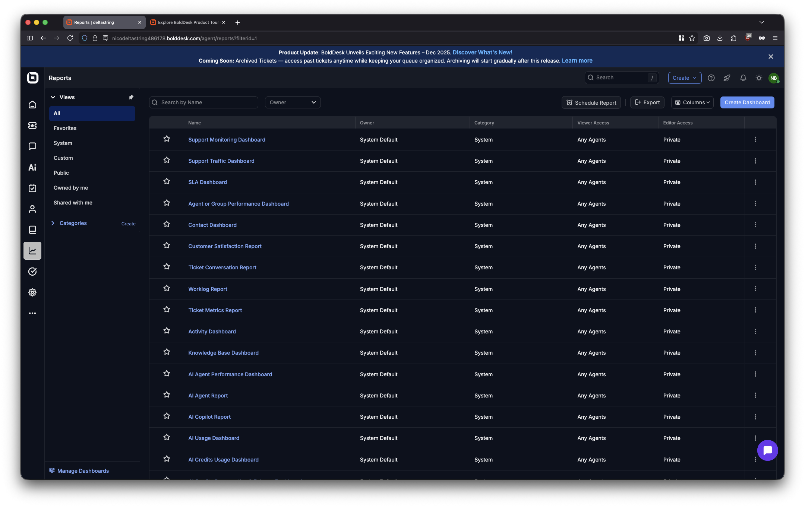Favorite the Knowledge Base Dashboard star

pos(167,352)
